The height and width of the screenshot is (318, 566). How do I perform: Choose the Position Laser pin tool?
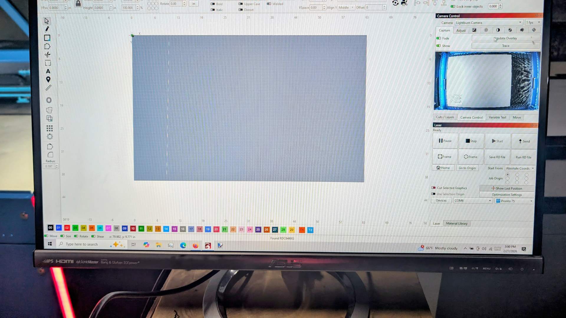48,79
